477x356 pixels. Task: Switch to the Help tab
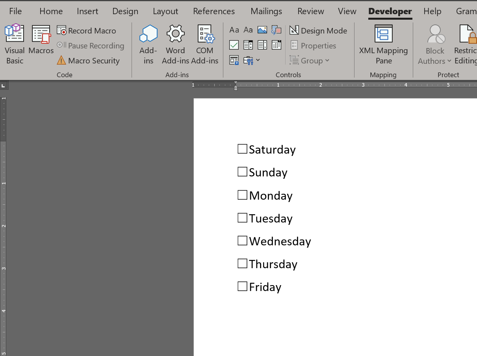pyautogui.click(x=432, y=11)
